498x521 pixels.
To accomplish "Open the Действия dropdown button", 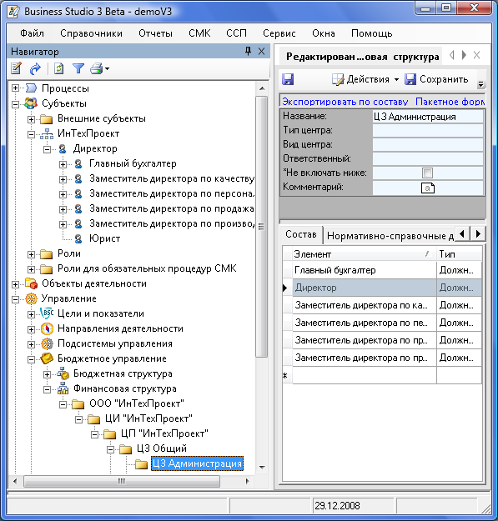I will point(365,79).
